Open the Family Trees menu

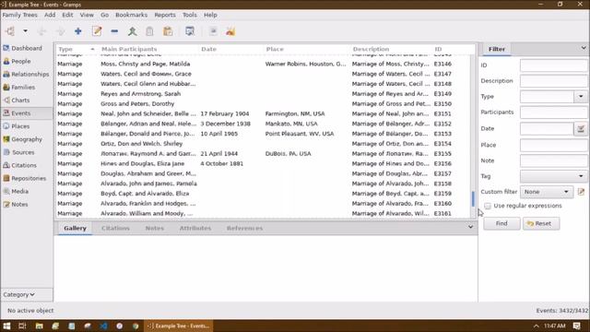pyautogui.click(x=20, y=15)
